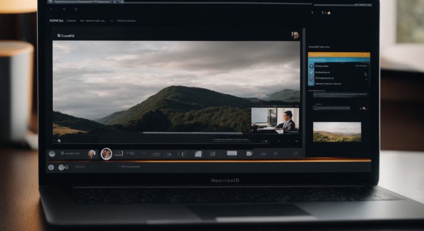Select the orange highlighted header row in side panel
The image size is (424, 231).
click(339, 55)
